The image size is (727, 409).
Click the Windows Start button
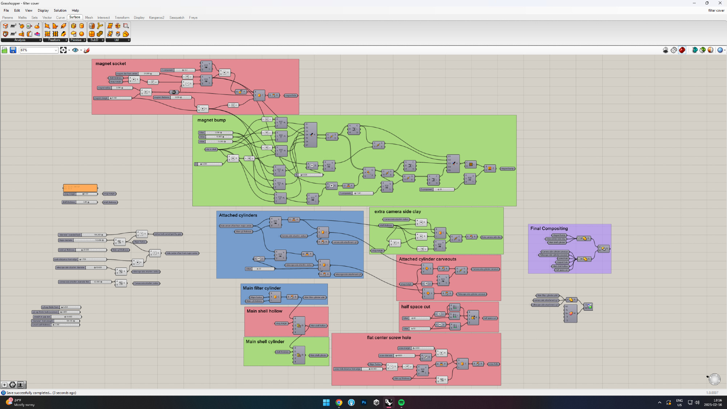click(x=326, y=402)
